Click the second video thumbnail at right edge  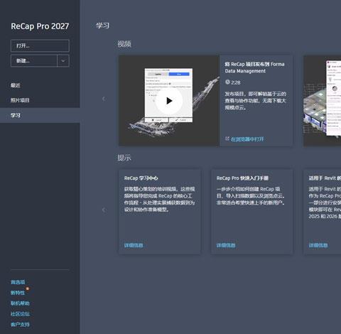click(x=323, y=101)
